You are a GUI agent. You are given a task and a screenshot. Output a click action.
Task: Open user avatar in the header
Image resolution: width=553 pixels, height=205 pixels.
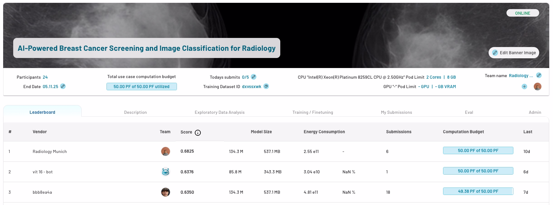pyautogui.click(x=537, y=87)
